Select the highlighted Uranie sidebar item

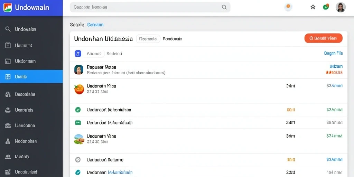pos(31,76)
